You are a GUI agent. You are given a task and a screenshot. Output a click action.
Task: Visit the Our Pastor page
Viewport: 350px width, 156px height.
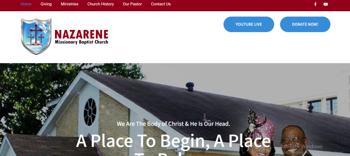tap(132, 4)
